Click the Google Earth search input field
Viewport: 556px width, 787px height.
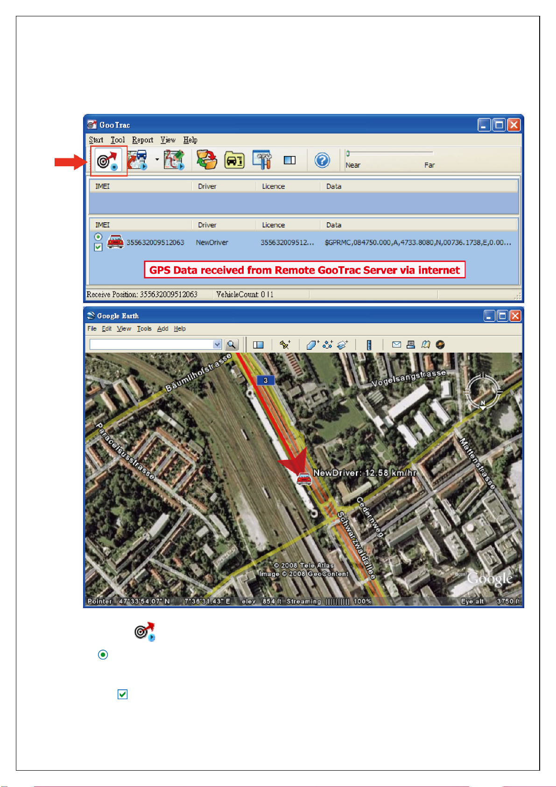click(151, 344)
